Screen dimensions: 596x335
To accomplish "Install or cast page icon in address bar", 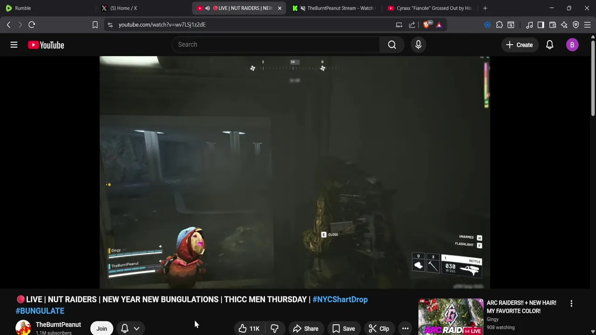I will point(399,25).
